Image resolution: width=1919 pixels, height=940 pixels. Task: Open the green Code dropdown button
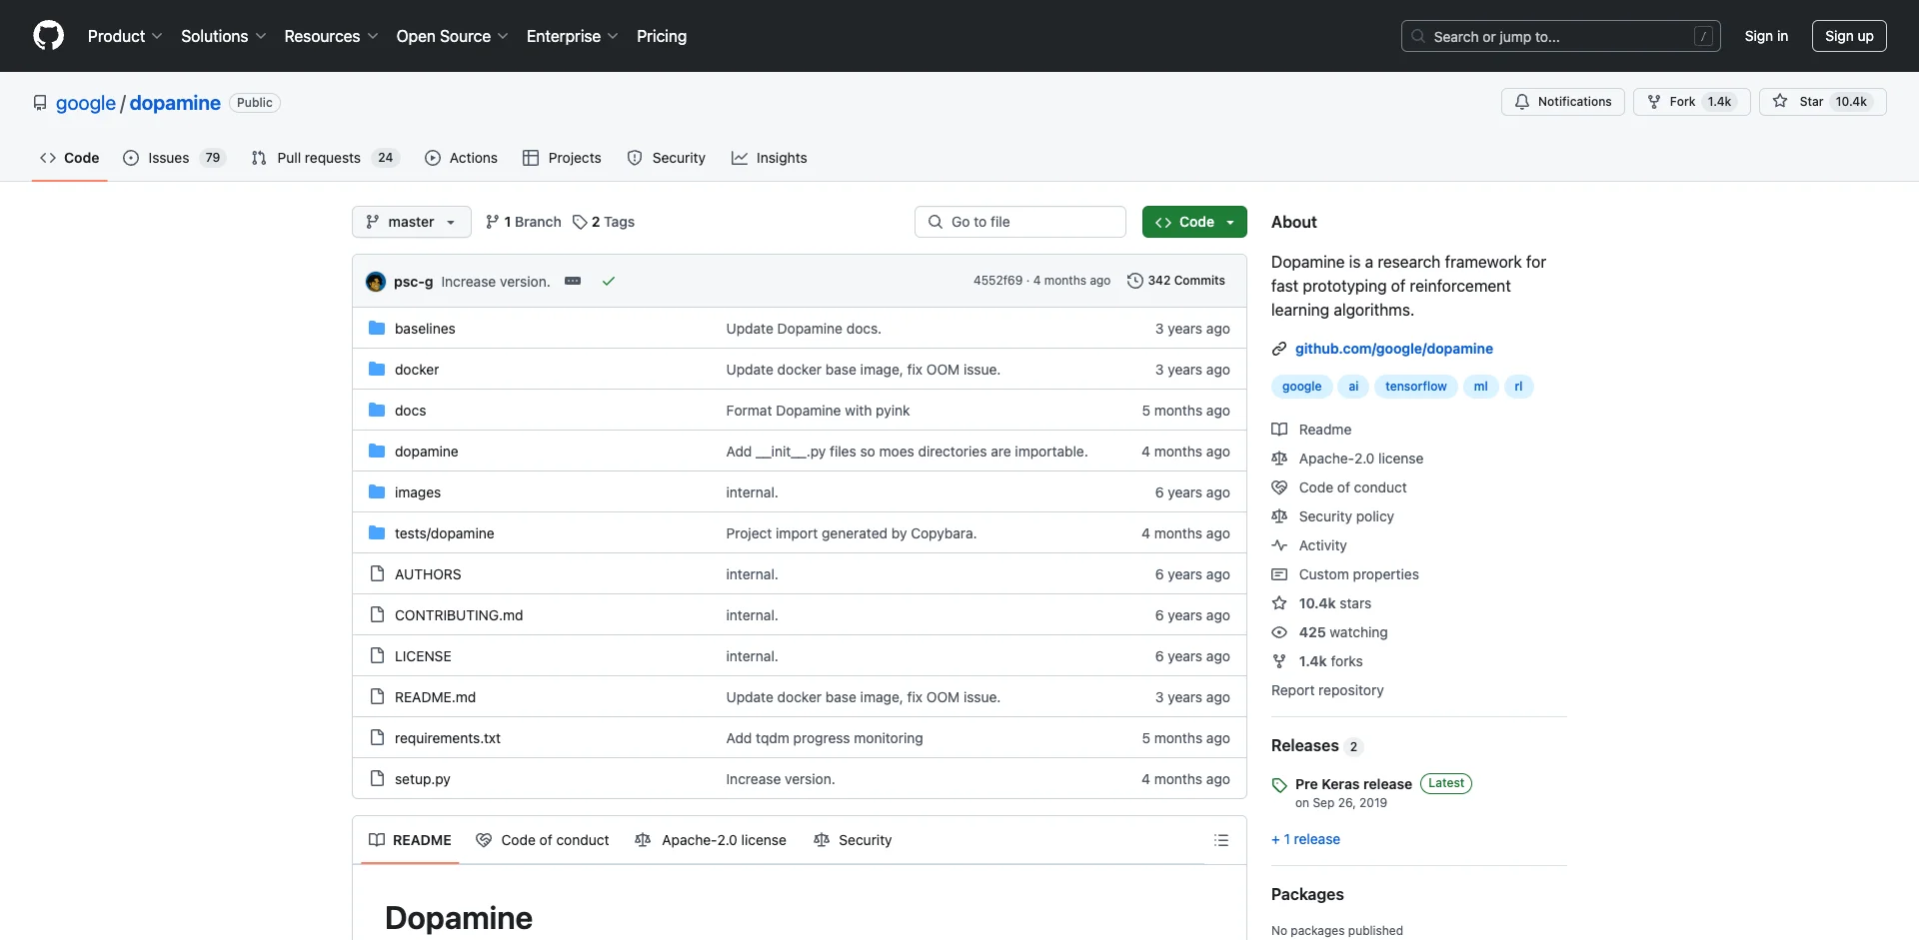1194,222
